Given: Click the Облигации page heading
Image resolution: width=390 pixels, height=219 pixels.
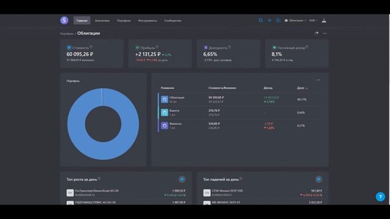Looking at the screenshot, I should coord(88,33).
